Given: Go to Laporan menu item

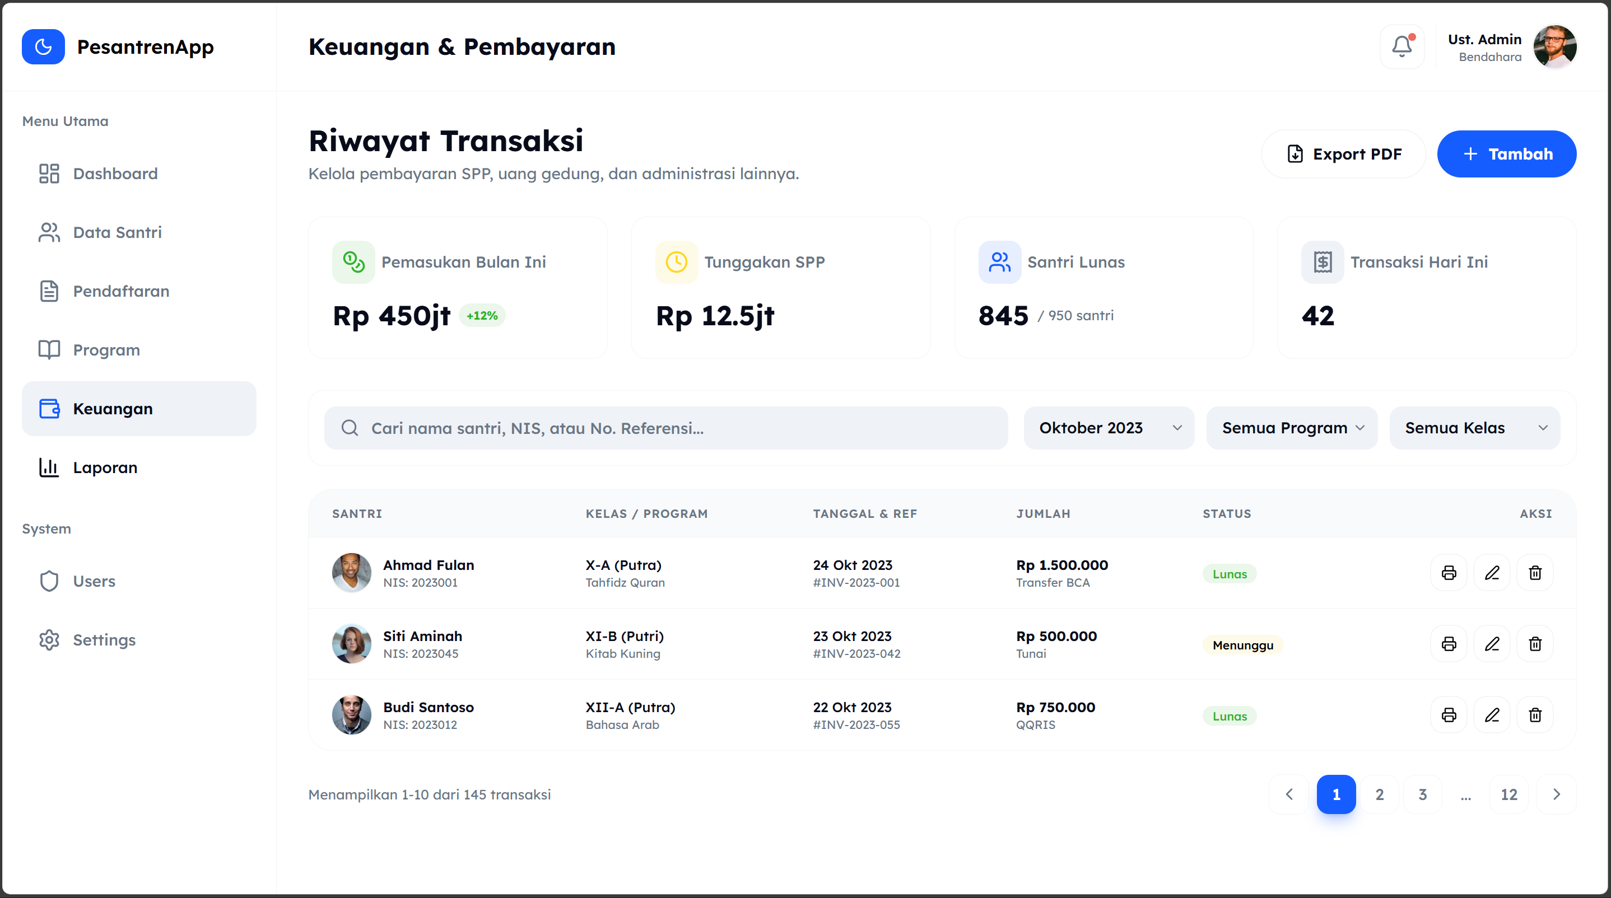Looking at the screenshot, I should [x=104, y=467].
